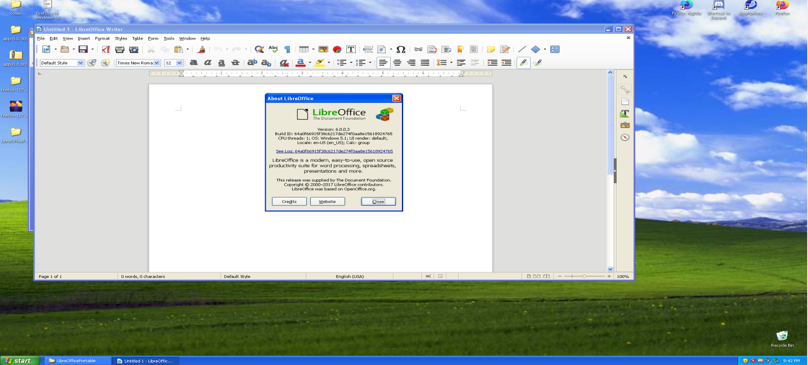Click the New document icon
Image resolution: width=808 pixels, height=365 pixels.
point(46,49)
